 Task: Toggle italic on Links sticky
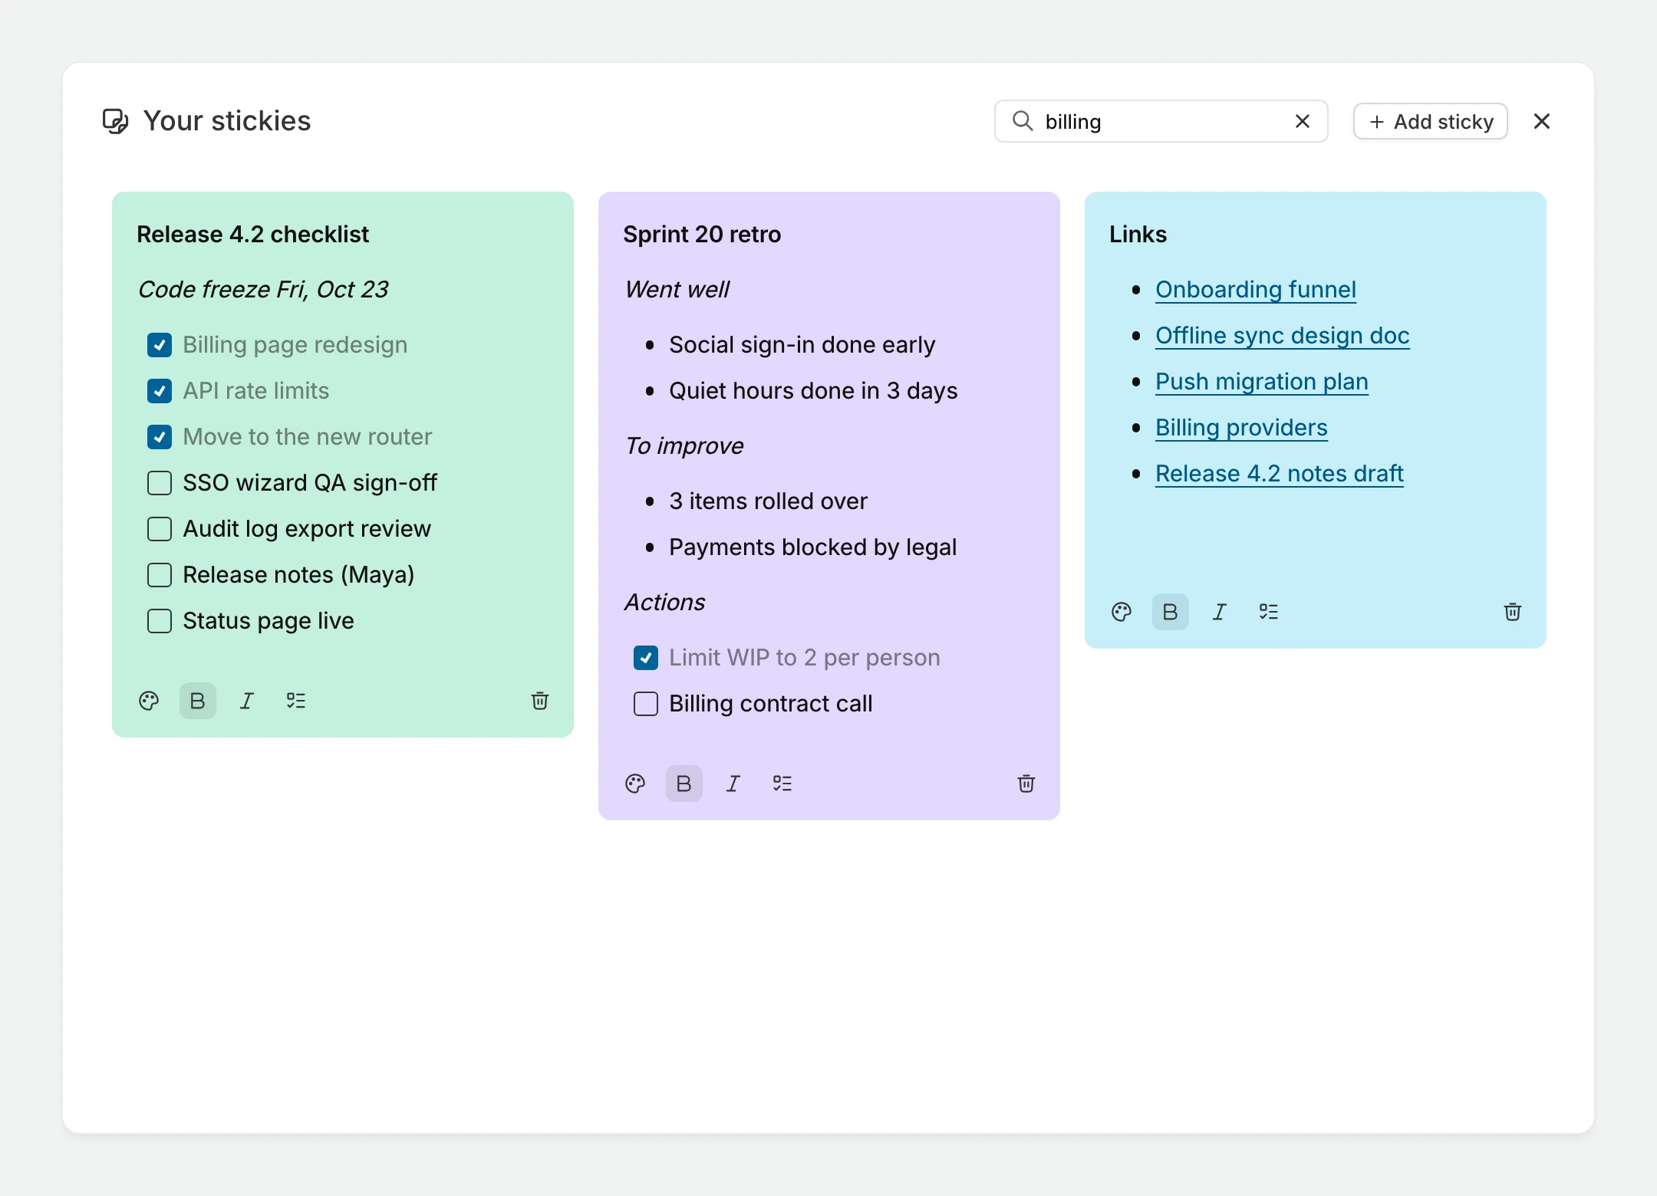pyautogui.click(x=1220, y=612)
